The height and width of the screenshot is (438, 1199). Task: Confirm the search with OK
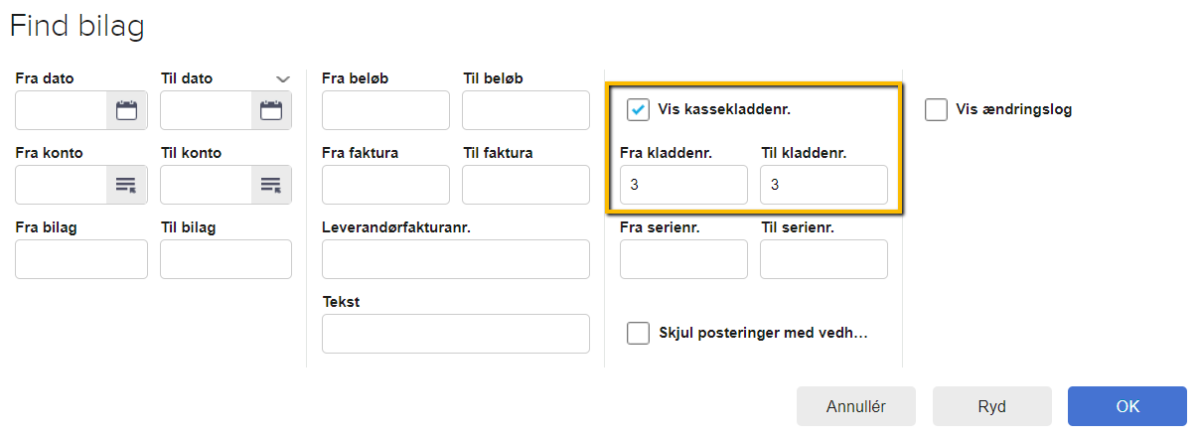pos(1127,406)
